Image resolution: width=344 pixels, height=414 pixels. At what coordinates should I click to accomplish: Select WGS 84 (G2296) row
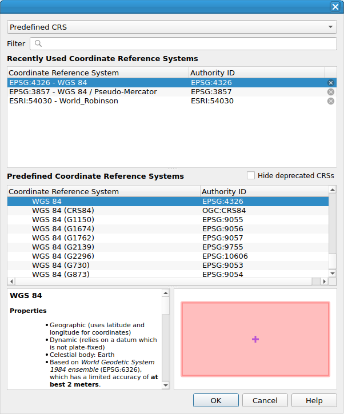tap(168, 256)
